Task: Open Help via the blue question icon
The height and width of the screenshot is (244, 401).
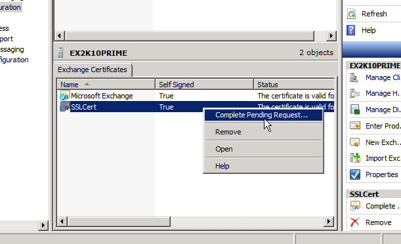Action: coord(351,30)
